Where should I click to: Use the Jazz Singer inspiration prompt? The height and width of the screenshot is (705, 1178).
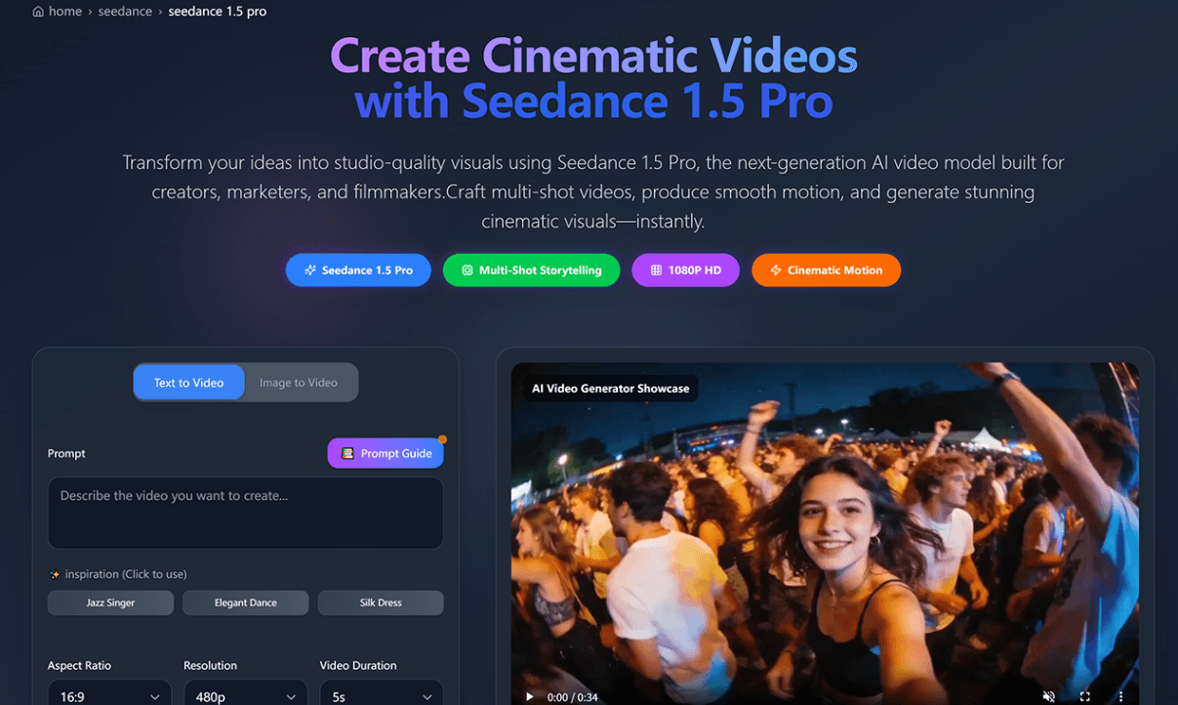click(110, 602)
